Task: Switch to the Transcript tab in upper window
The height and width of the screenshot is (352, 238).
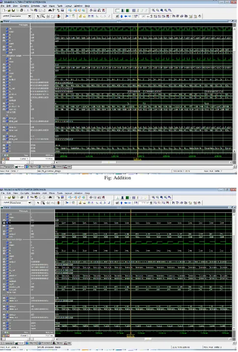Action: tap(7, 167)
